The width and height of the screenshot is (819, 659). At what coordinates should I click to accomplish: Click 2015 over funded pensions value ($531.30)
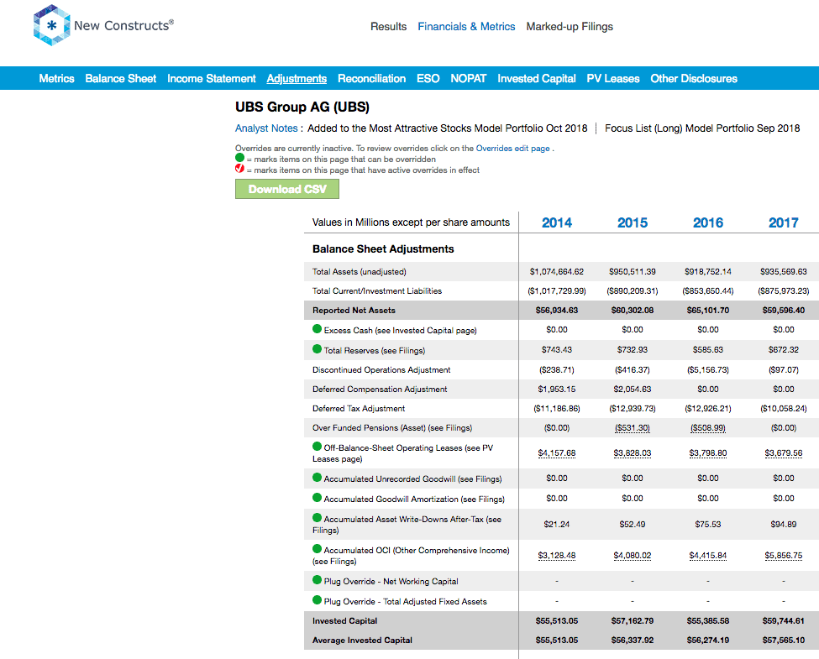(x=633, y=428)
